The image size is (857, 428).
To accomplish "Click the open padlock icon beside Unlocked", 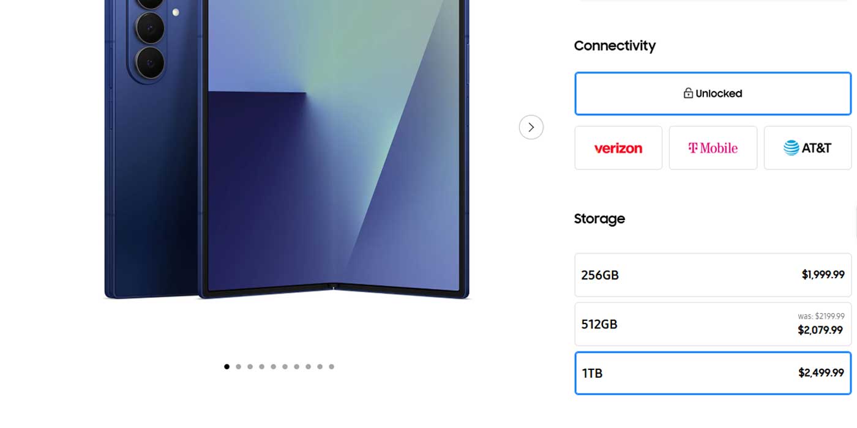I will (688, 93).
